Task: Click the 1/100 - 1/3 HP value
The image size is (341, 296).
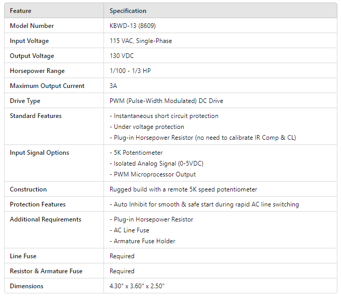Action: [129, 71]
